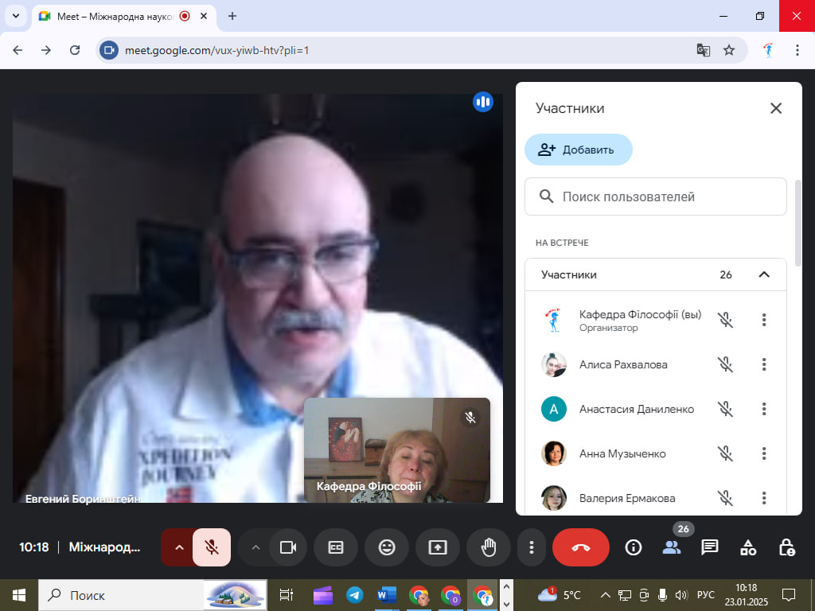
Task: Click mic icon for Валерия Ермакова
Action: (725, 498)
